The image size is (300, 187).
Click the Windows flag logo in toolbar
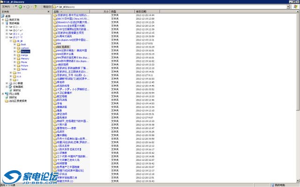click(295, 7)
